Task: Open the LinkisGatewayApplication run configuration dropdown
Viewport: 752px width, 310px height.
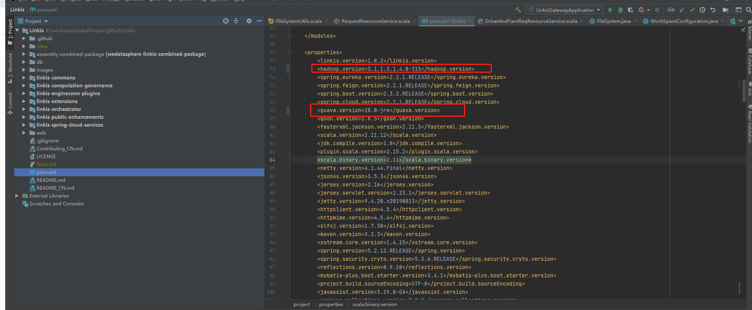Action: [x=565, y=10]
